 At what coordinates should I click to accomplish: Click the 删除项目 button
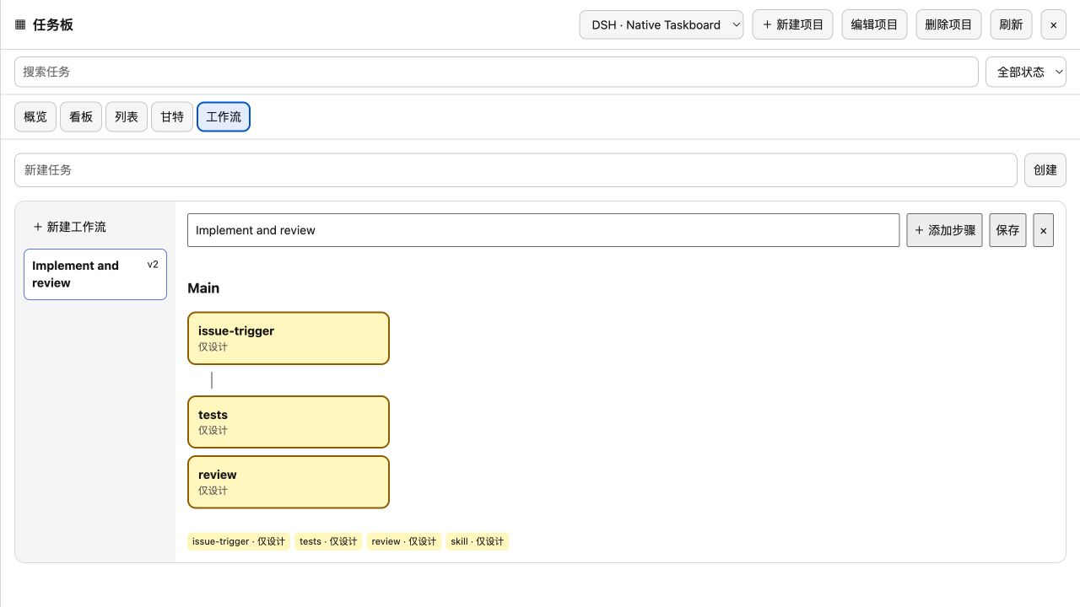click(948, 24)
